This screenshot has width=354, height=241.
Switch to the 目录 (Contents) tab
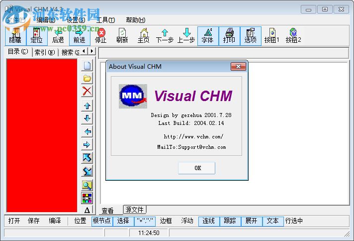coord(18,52)
